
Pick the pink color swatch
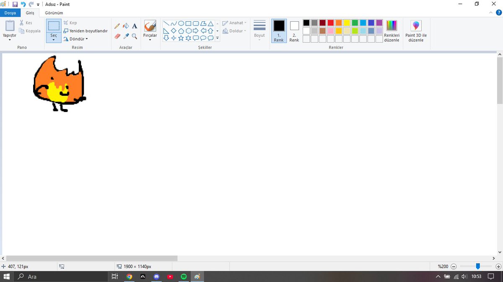click(331, 30)
